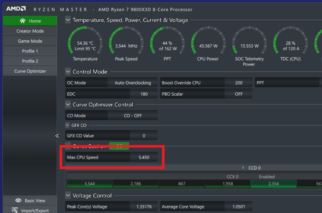Click core speed bar showing 2,186
This screenshot has height=213, width=322.
(136, 184)
